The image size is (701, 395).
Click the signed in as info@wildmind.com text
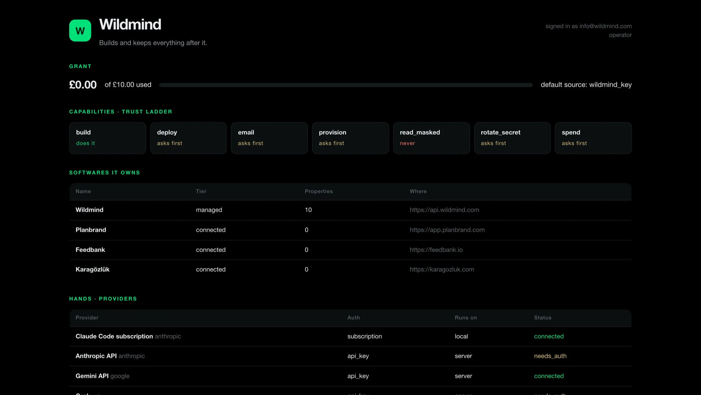(589, 26)
